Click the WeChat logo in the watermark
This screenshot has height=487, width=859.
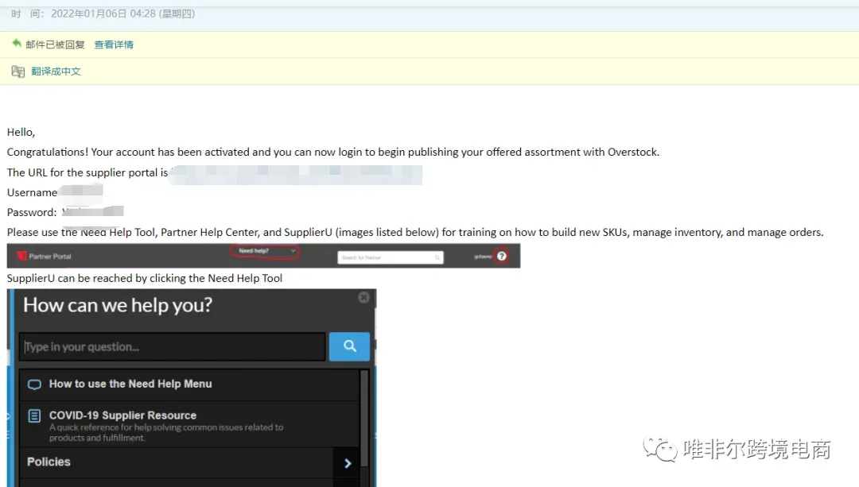point(660,449)
